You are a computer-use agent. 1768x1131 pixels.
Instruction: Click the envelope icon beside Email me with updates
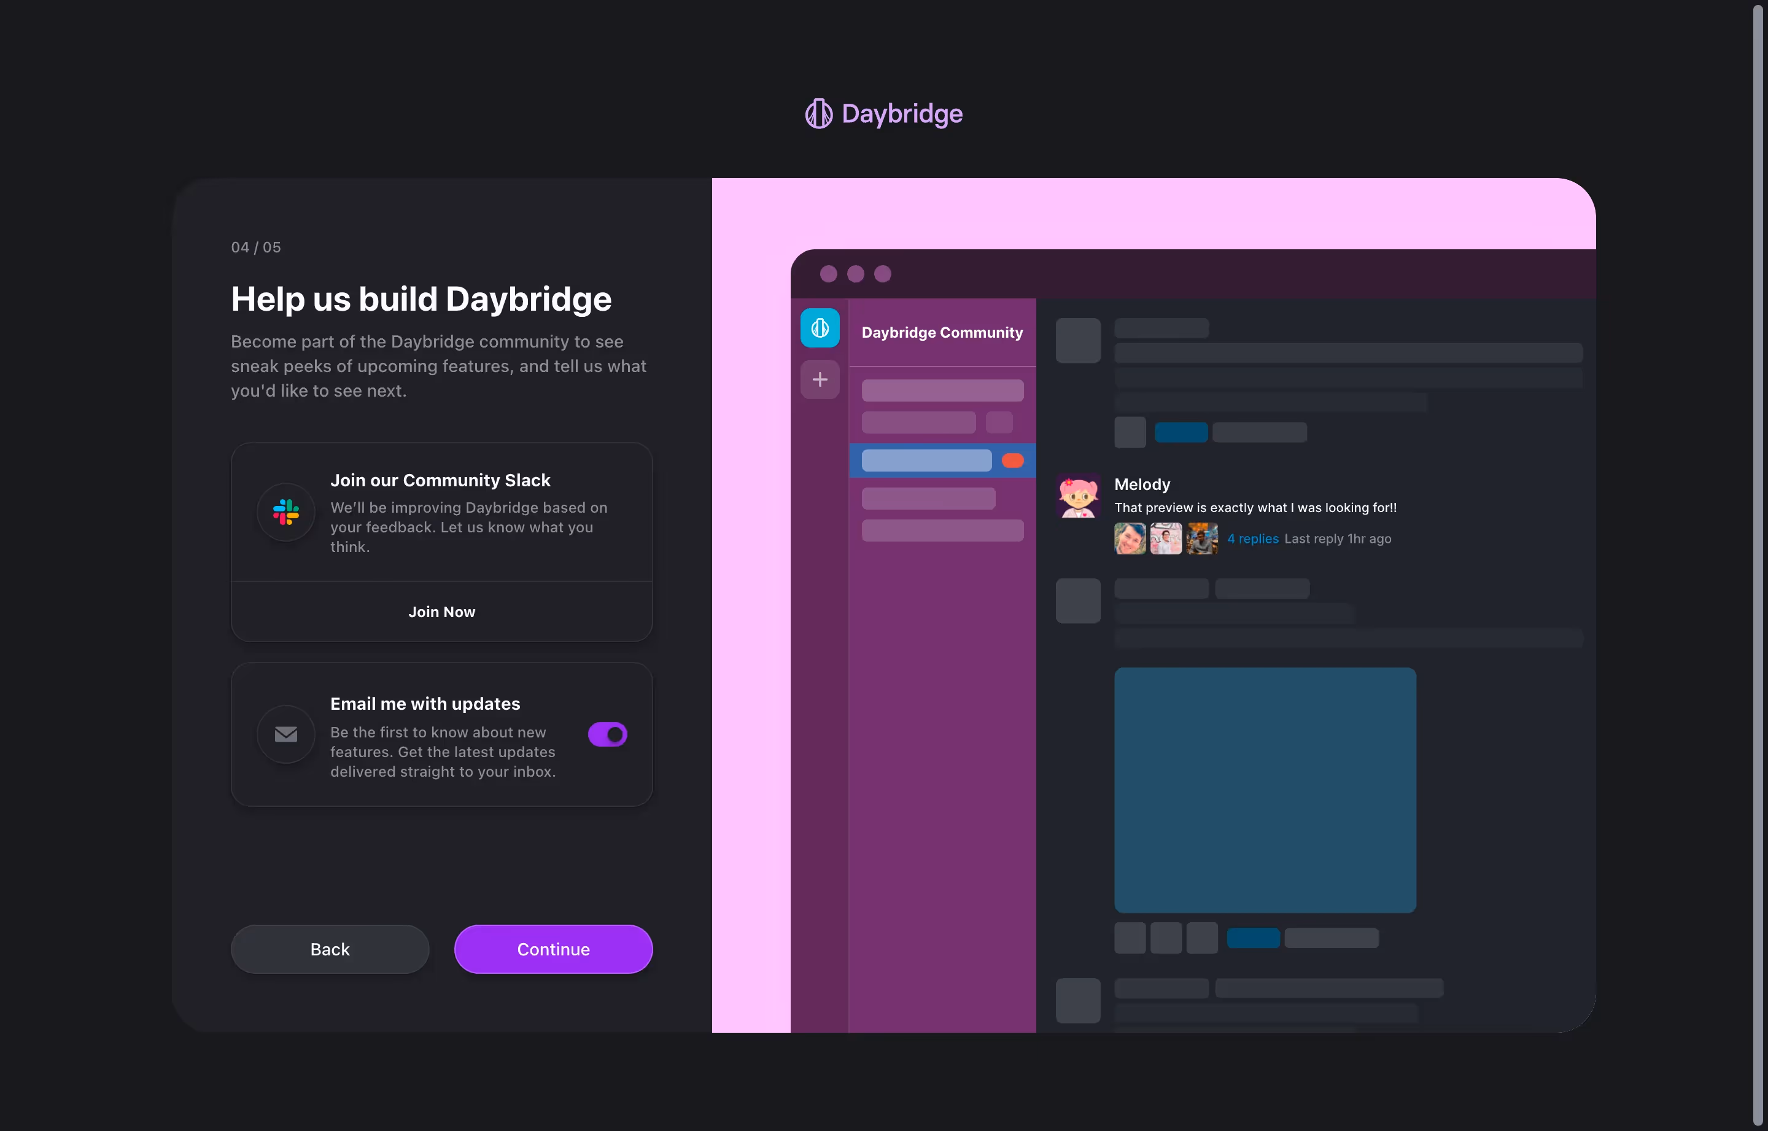click(285, 734)
